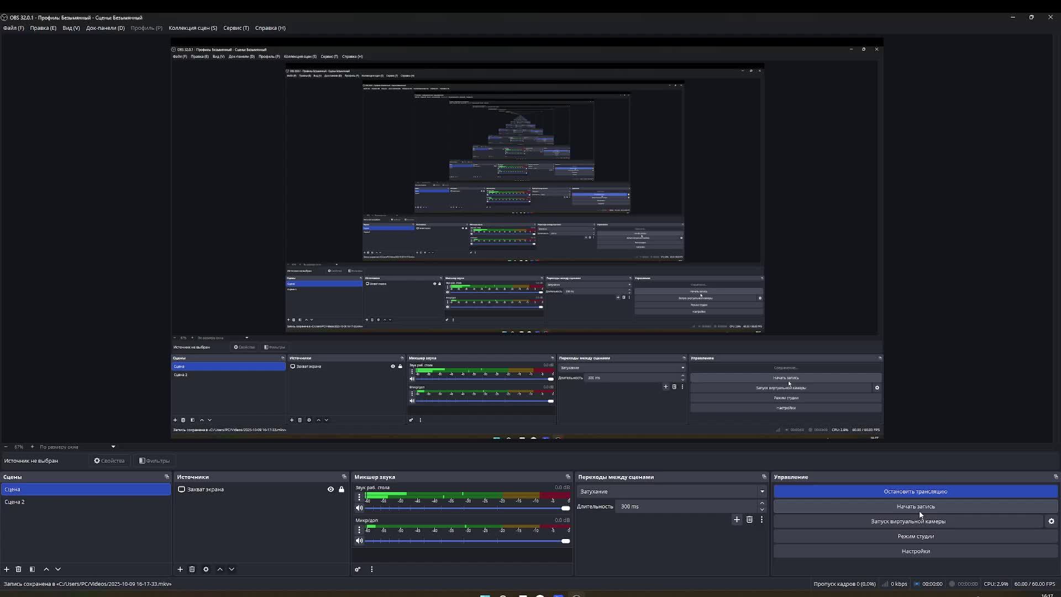Open Настройки button in Управление panel
1061x597 pixels.
pyautogui.click(x=915, y=551)
